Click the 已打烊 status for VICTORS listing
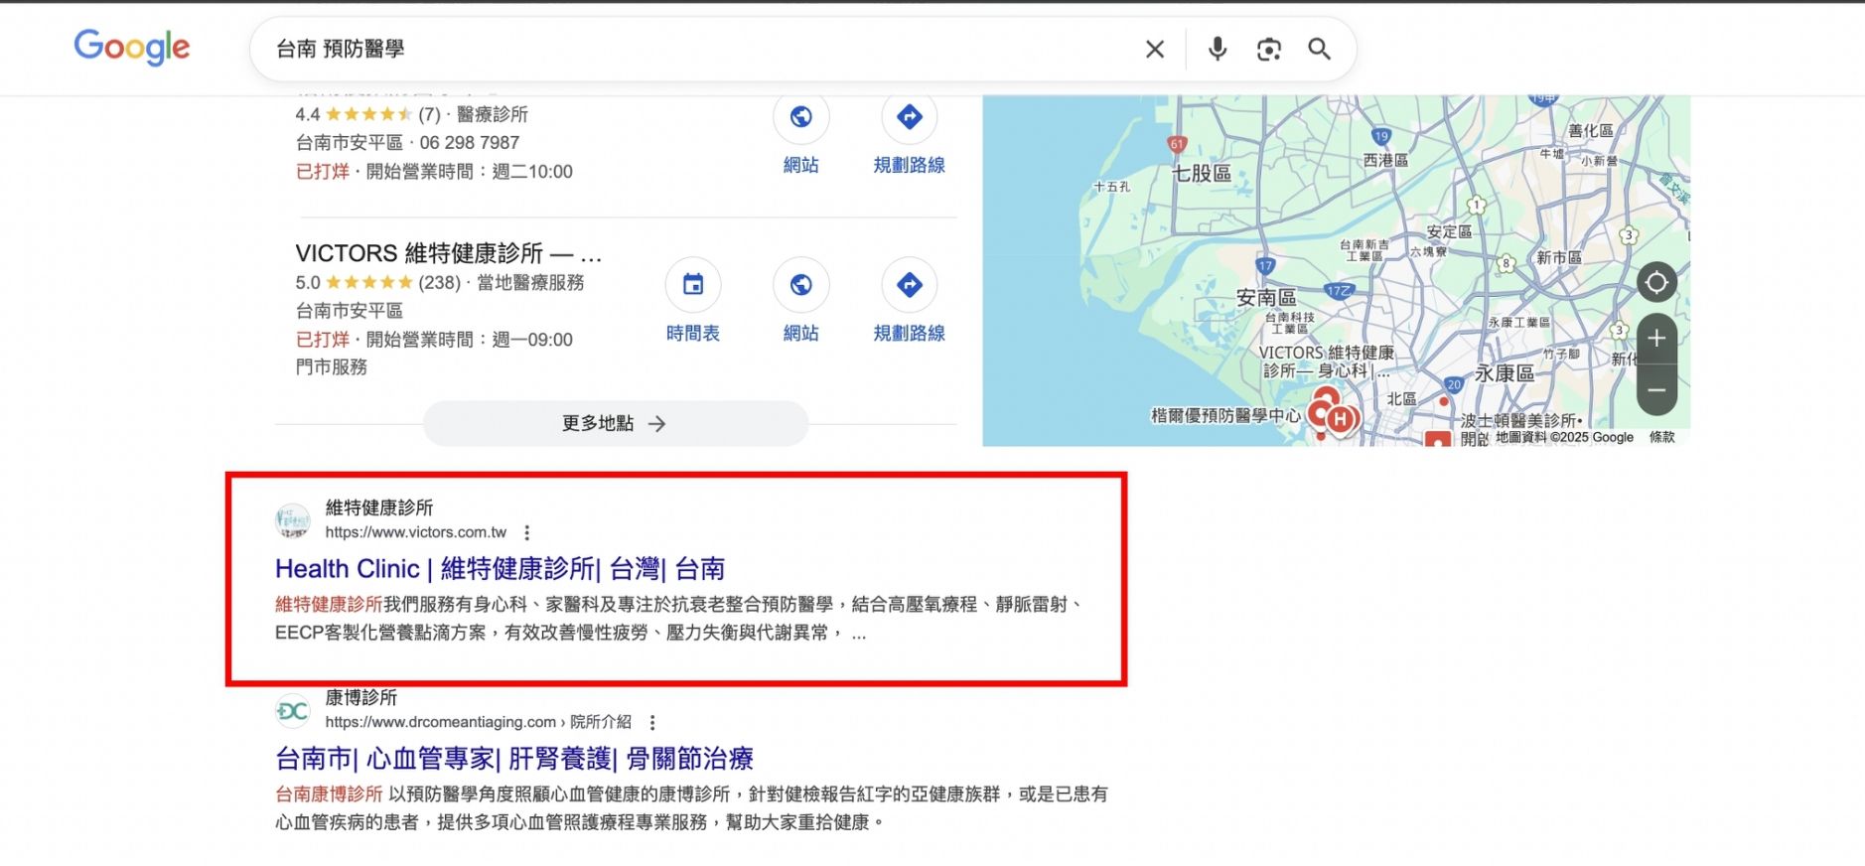 322,340
